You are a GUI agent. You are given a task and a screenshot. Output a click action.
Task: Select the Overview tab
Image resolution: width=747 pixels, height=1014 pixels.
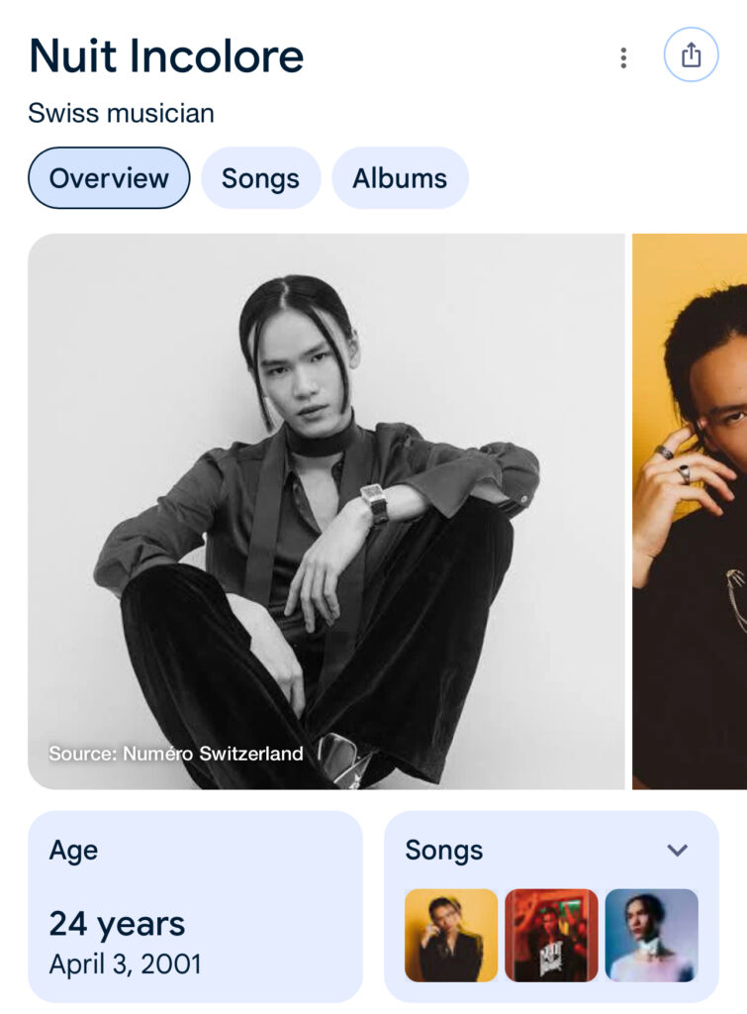(109, 178)
